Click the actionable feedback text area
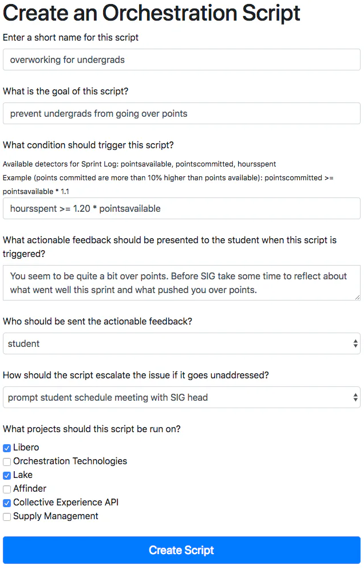The width and height of the screenshot is (364, 569). (x=181, y=283)
